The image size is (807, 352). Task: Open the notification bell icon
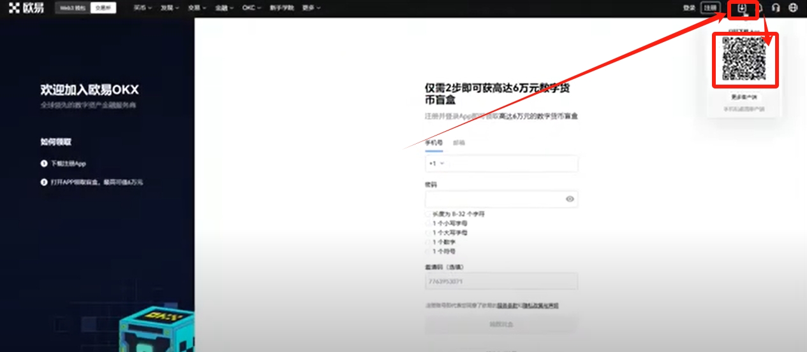[759, 8]
